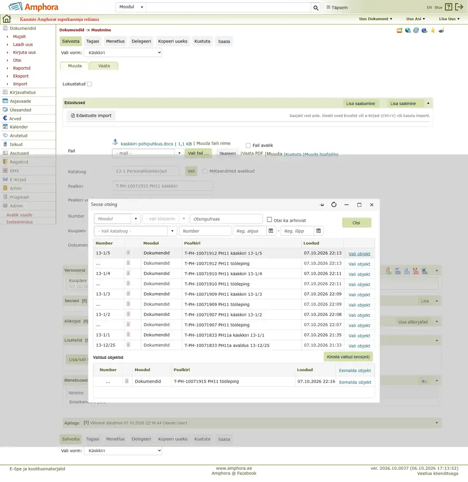This screenshot has height=482, width=468.
Task: Check Otsi ka arhiivist
Action: tap(269, 220)
